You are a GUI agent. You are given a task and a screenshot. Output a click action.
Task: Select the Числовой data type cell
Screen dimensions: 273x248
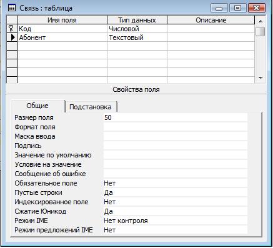pyautogui.click(x=137, y=29)
